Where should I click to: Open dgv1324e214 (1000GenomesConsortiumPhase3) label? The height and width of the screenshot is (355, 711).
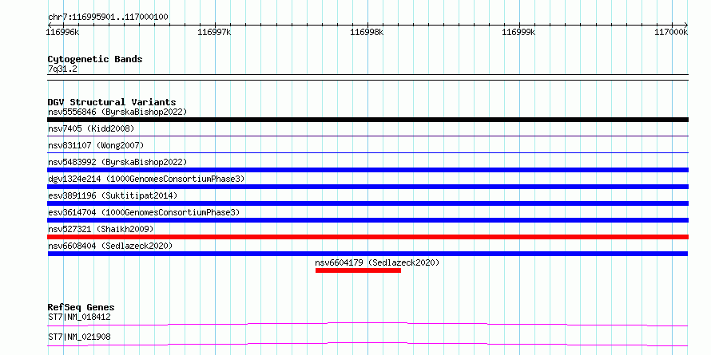(146, 179)
